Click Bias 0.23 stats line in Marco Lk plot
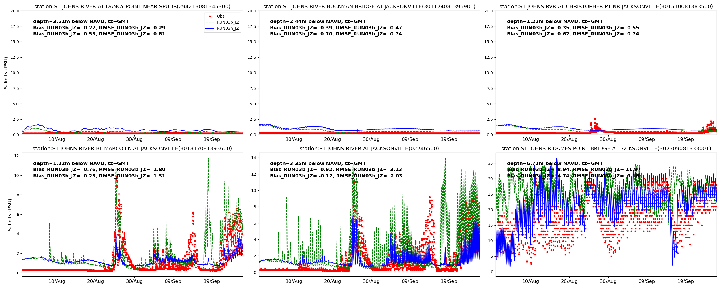Screen dimensions: 721x288 tap(99, 176)
